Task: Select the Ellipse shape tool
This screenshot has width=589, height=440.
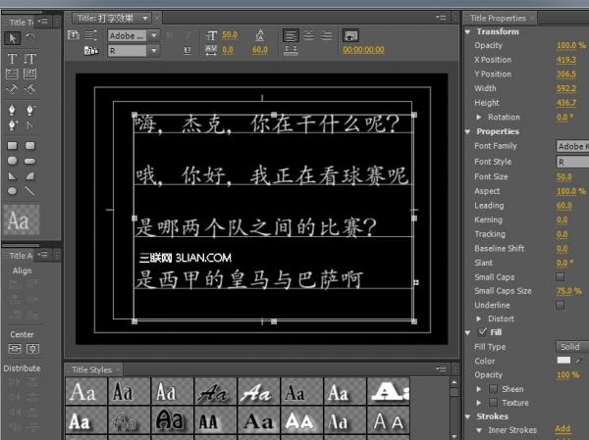Action: coord(13,190)
